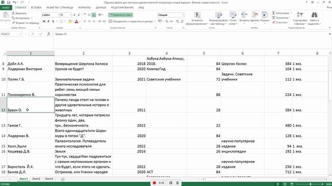Toggle bottom vertical alignment
Screen dimensions: 332x186
[94, 15]
